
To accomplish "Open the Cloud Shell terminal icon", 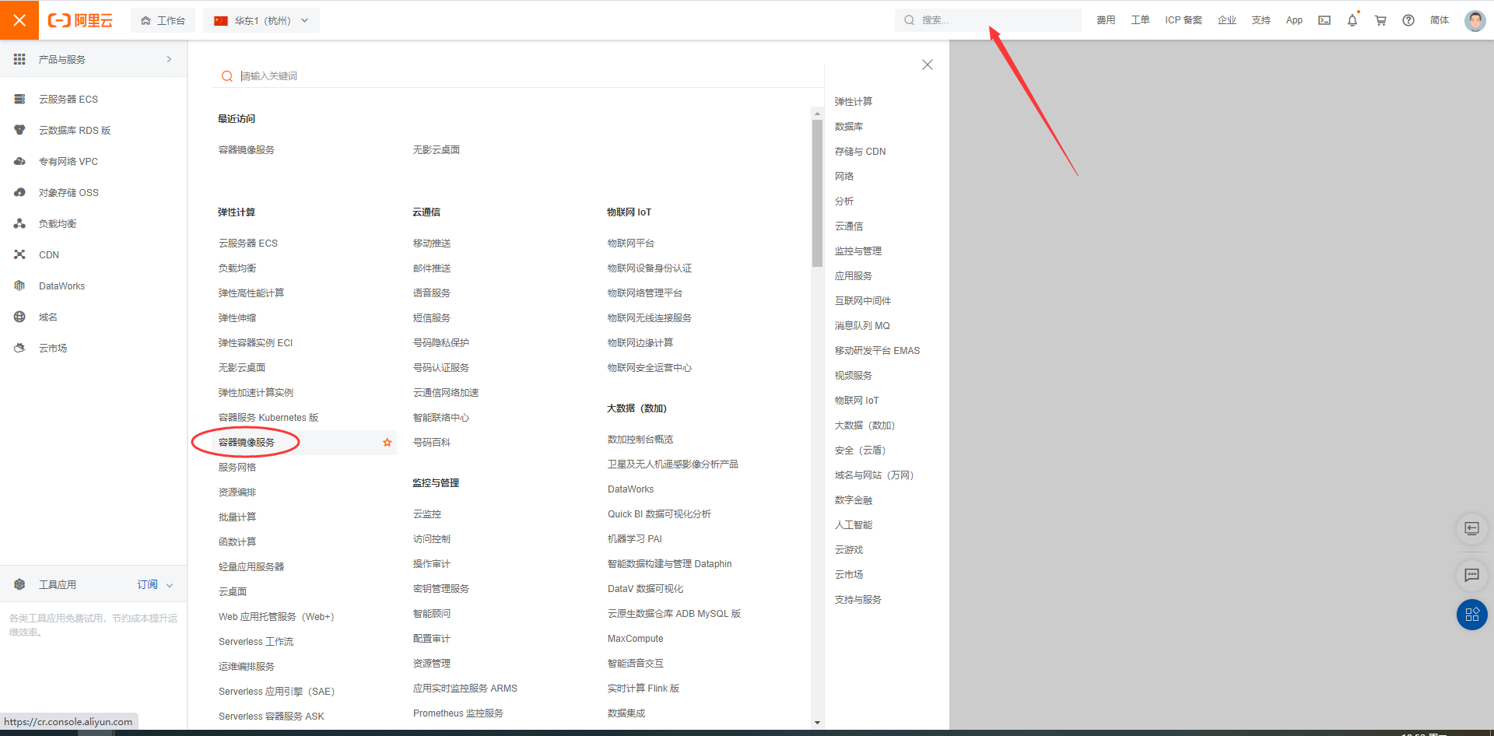I will tap(1324, 20).
